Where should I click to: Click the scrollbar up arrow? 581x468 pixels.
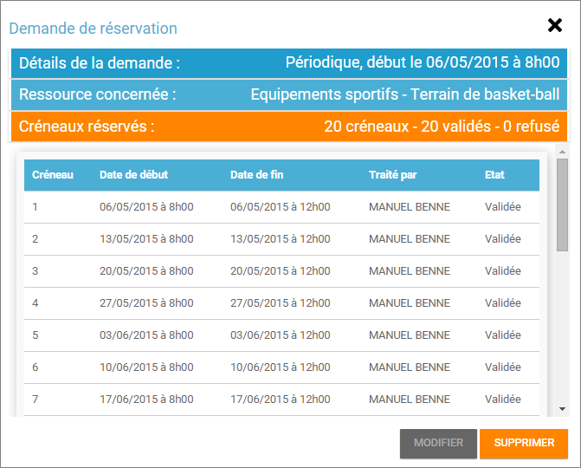[x=562, y=152]
